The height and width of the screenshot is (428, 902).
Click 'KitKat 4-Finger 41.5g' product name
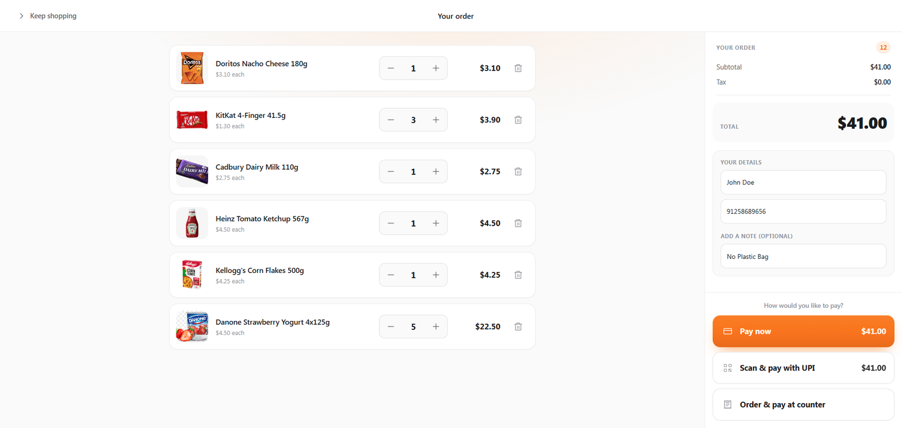click(x=250, y=116)
